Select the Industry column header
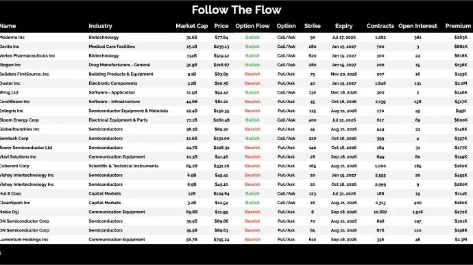473x265 pixels. coord(100,26)
